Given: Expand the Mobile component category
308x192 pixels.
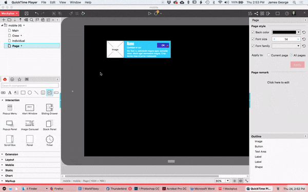Looking at the screenshot, I should click(10, 165).
